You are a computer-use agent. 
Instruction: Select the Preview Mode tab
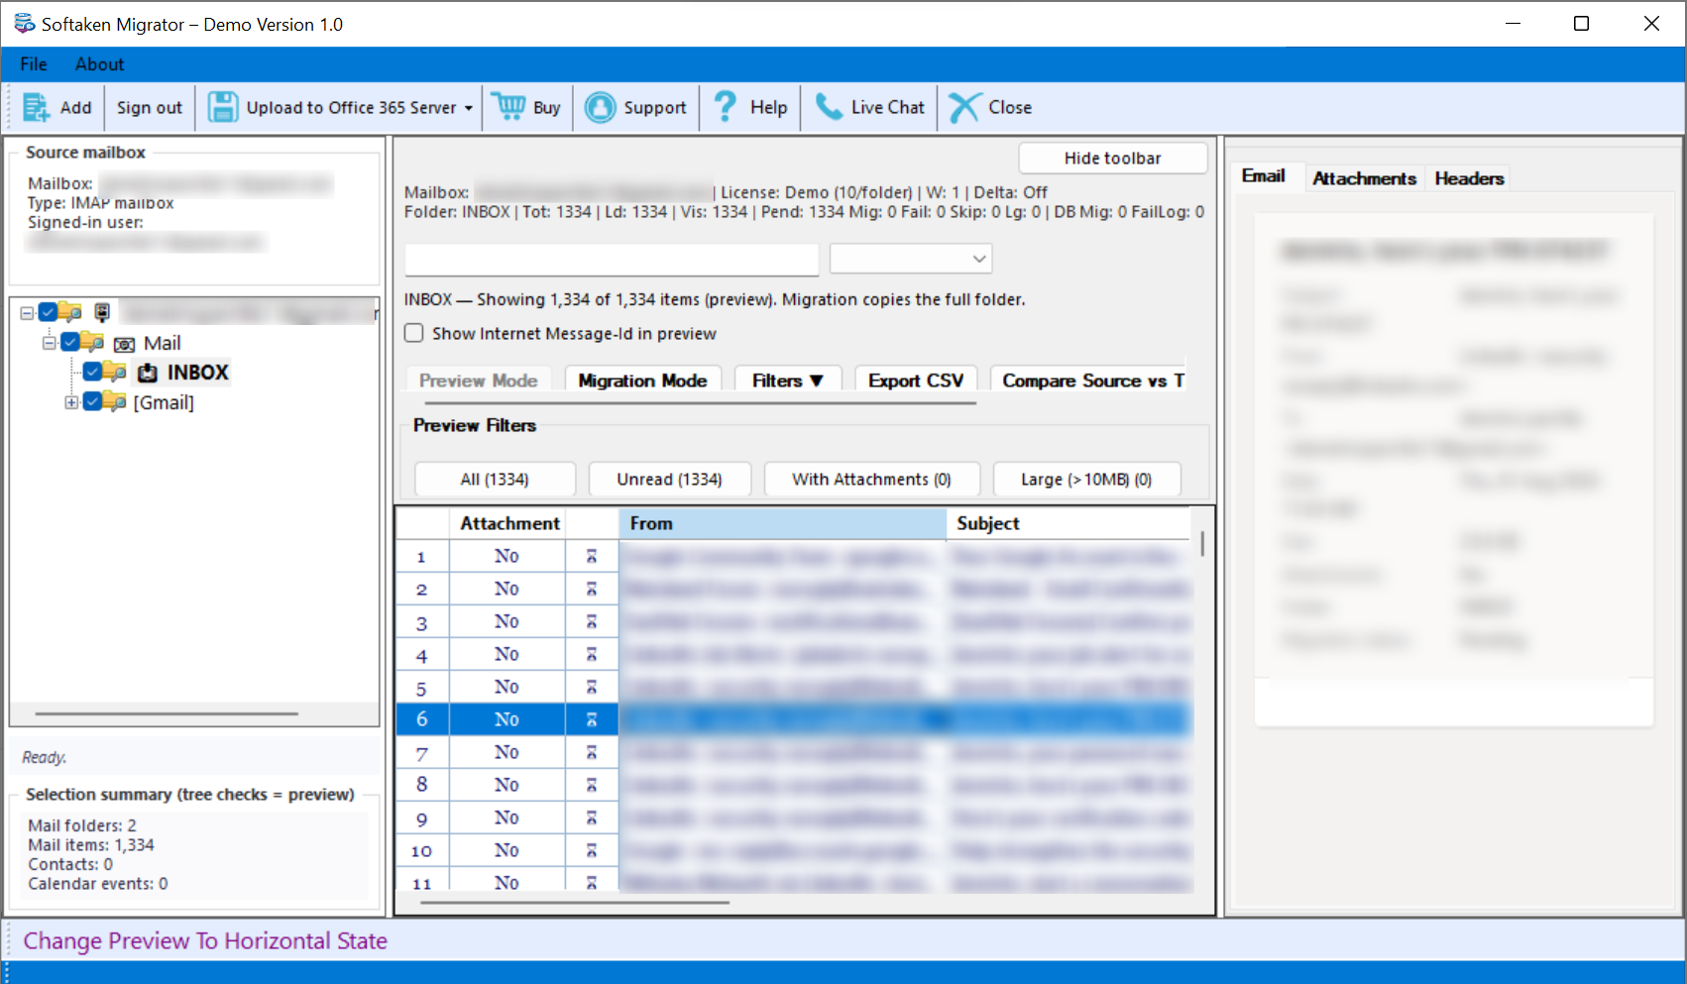click(478, 381)
